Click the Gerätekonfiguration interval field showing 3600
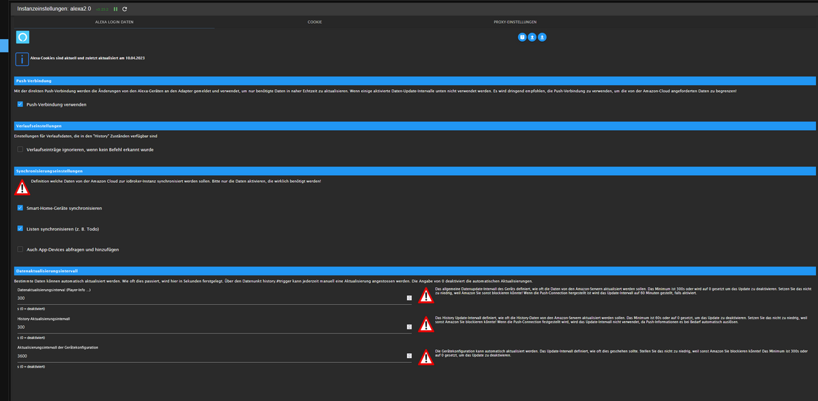This screenshot has height=401, width=818. tap(213, 355)
